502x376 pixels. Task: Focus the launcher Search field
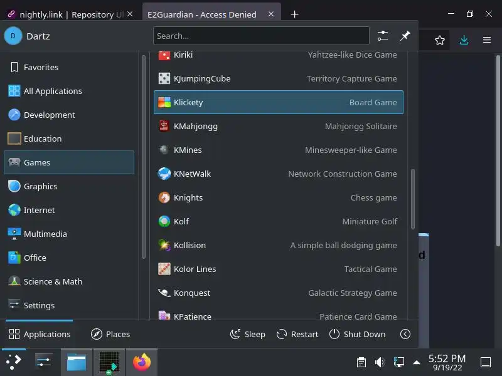(261, 36)
